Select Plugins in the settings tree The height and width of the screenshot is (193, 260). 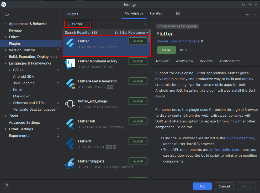pos(31,44)
